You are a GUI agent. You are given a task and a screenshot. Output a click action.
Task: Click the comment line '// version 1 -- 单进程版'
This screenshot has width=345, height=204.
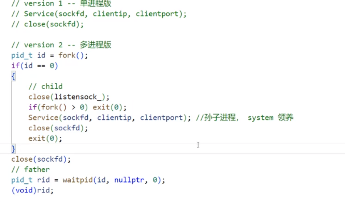[61, 4]
